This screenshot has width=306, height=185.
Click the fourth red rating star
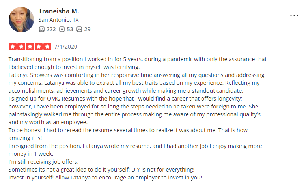38,47
